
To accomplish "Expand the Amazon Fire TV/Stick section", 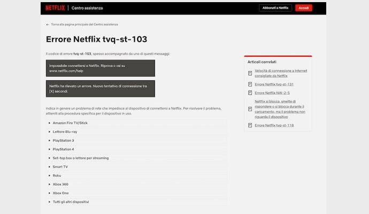I will [136, 123].
